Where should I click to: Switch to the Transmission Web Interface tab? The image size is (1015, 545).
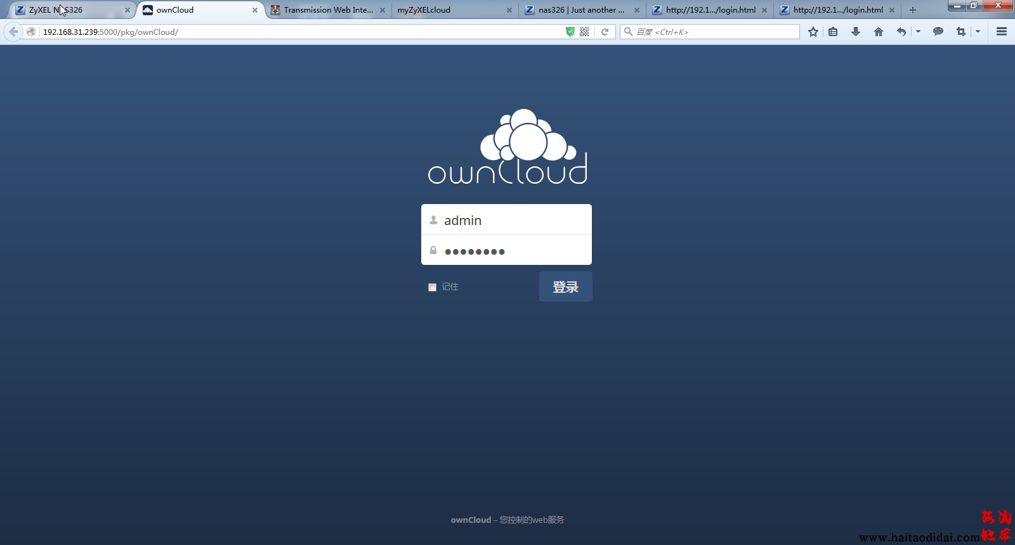click(x=327, y=10)
